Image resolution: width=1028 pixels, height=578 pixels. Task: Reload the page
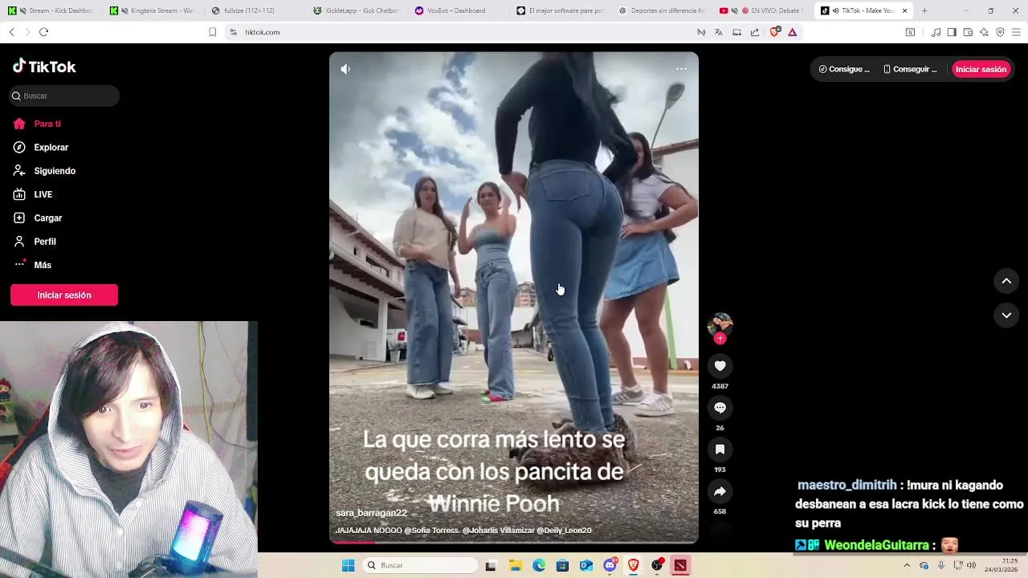[x=43, y=32]
